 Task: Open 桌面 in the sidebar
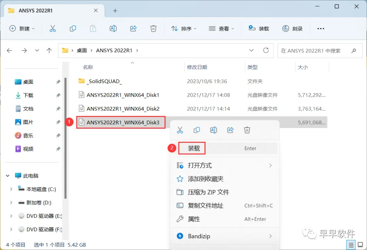[28, 82]
